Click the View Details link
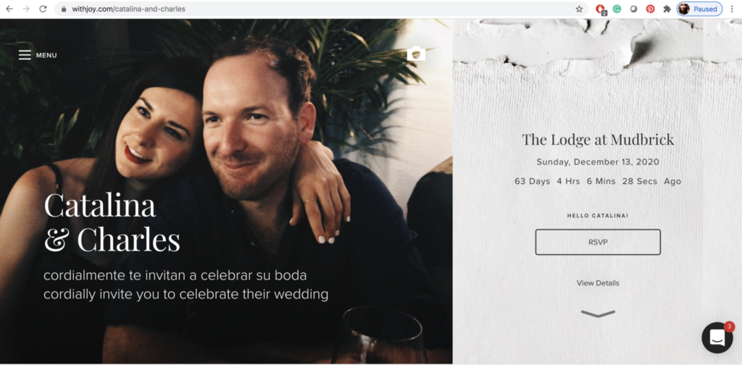The image size is (742, 365). (598, 283)
